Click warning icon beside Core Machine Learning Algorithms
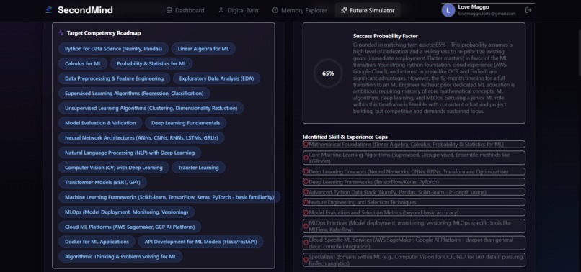 coord(306,158)
